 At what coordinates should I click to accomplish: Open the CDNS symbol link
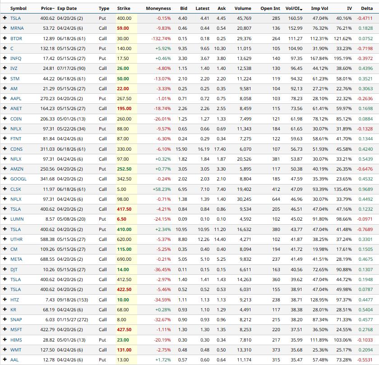click(16, 149)
